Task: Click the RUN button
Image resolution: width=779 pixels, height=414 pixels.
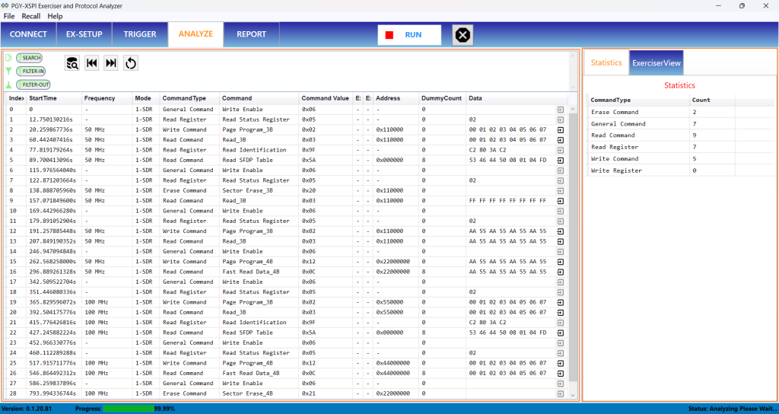Action: point(409,35)
